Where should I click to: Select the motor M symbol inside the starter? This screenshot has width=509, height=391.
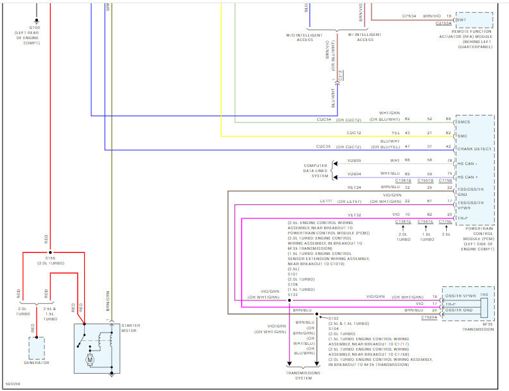pos(90,360)
